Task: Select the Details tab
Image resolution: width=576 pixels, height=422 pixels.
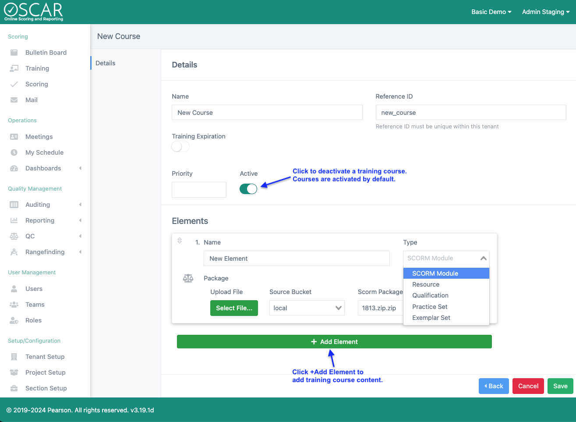Action: pos(106,63)
